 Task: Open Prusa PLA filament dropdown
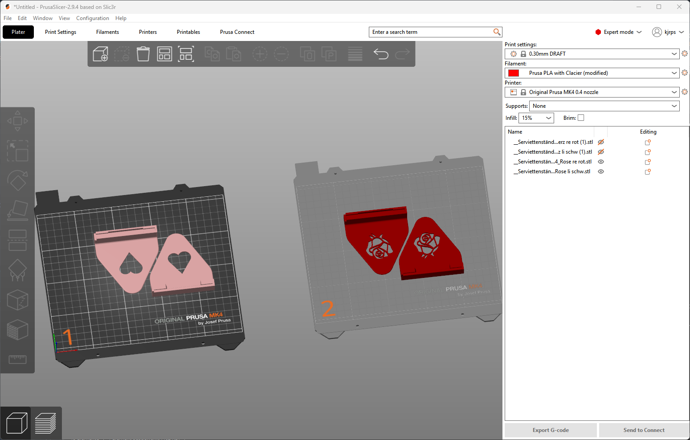point(592,73)
